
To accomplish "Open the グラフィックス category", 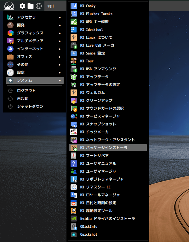I will [35, 33].
